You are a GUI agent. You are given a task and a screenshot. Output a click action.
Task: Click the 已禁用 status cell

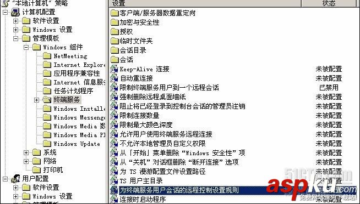[x=329, y=88]
